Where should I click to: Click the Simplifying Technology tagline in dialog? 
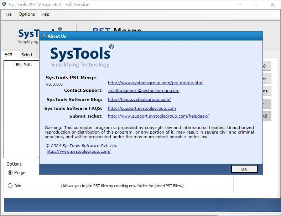(x=80, y=65)
